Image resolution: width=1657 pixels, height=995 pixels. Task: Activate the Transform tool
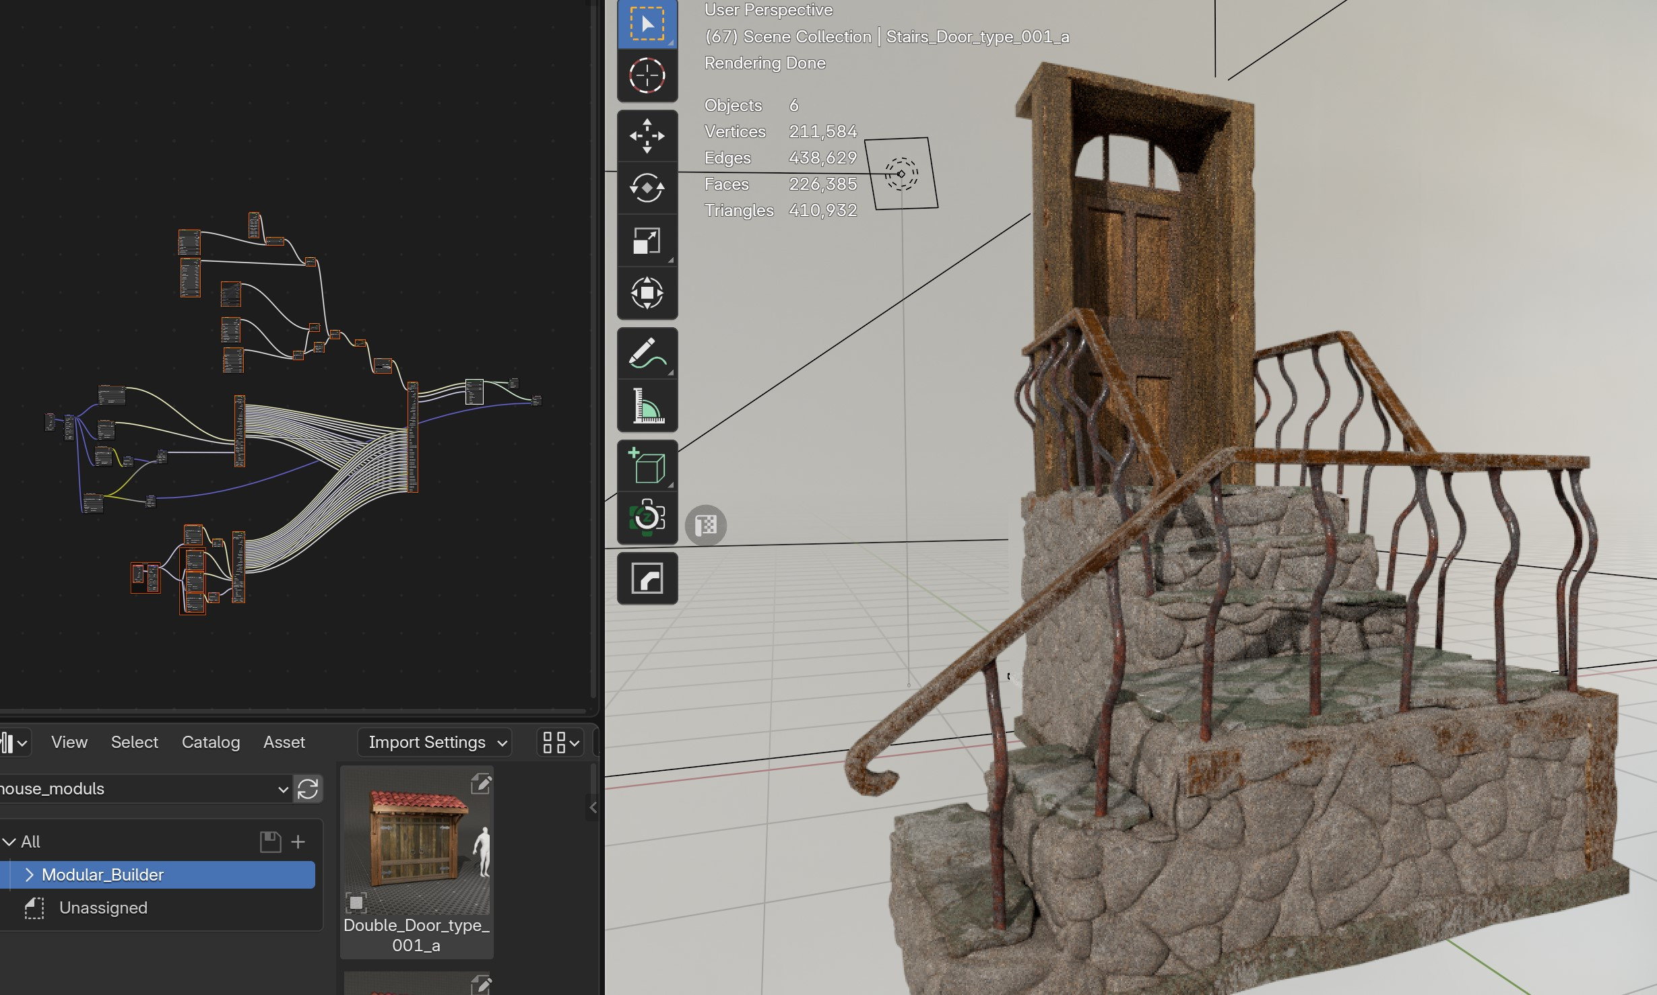click(647, 293)
